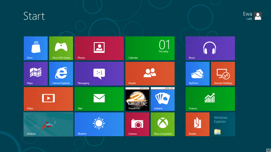Viewport: 271px width, 152px height.
Task: Click the Ewa user name text
Action: 247,14
